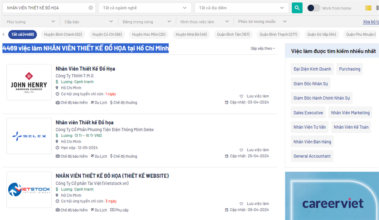
Task: Open Công Ty Cổ phần Tài Việt company link
Action: coord(92,183)
